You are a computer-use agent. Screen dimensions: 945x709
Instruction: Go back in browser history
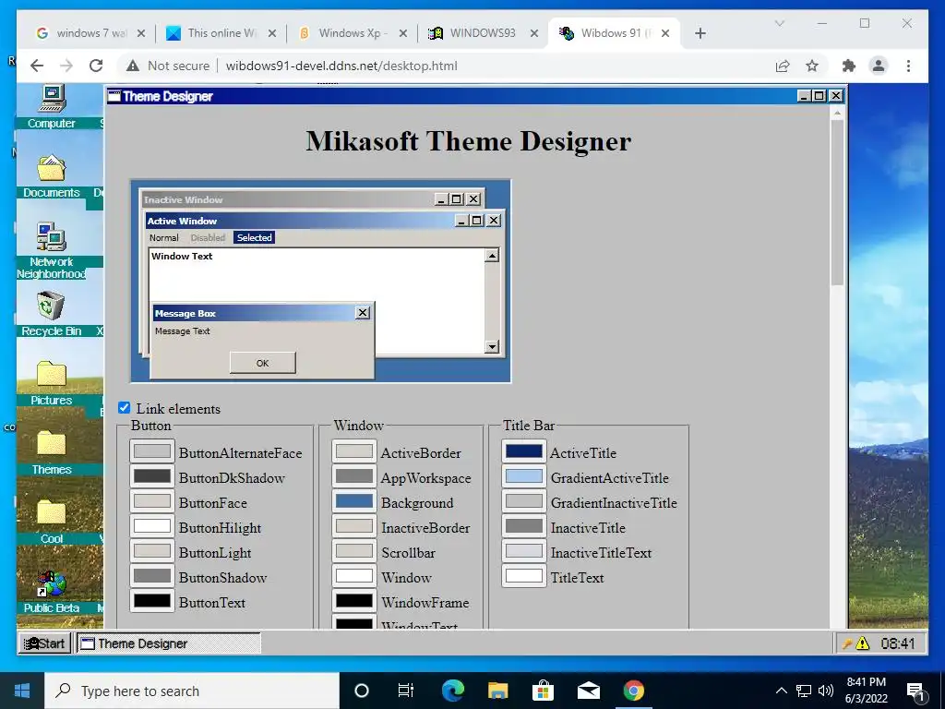(37, 66)
